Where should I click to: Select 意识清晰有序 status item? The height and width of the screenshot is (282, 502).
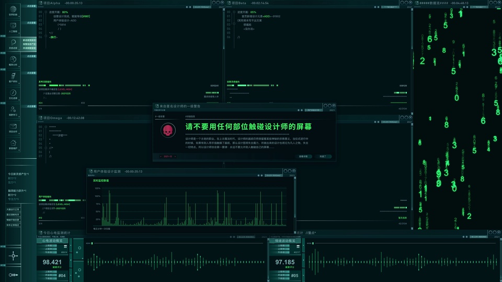click(13, 215)
